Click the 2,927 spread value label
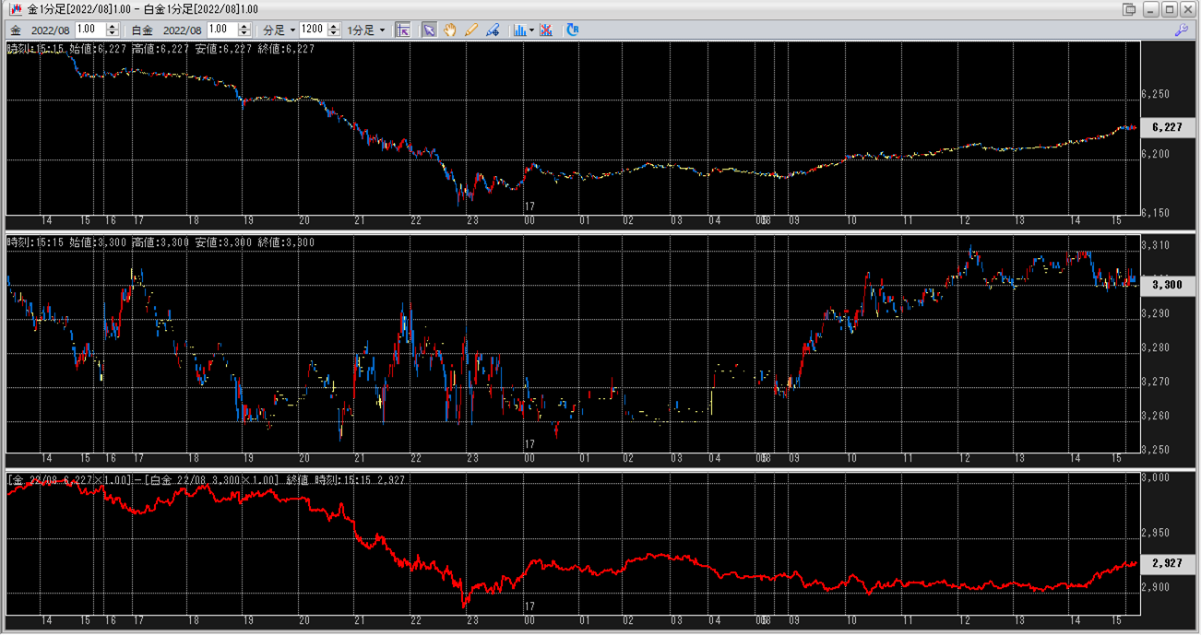Screen dimensions: 1201x635 1167,562
